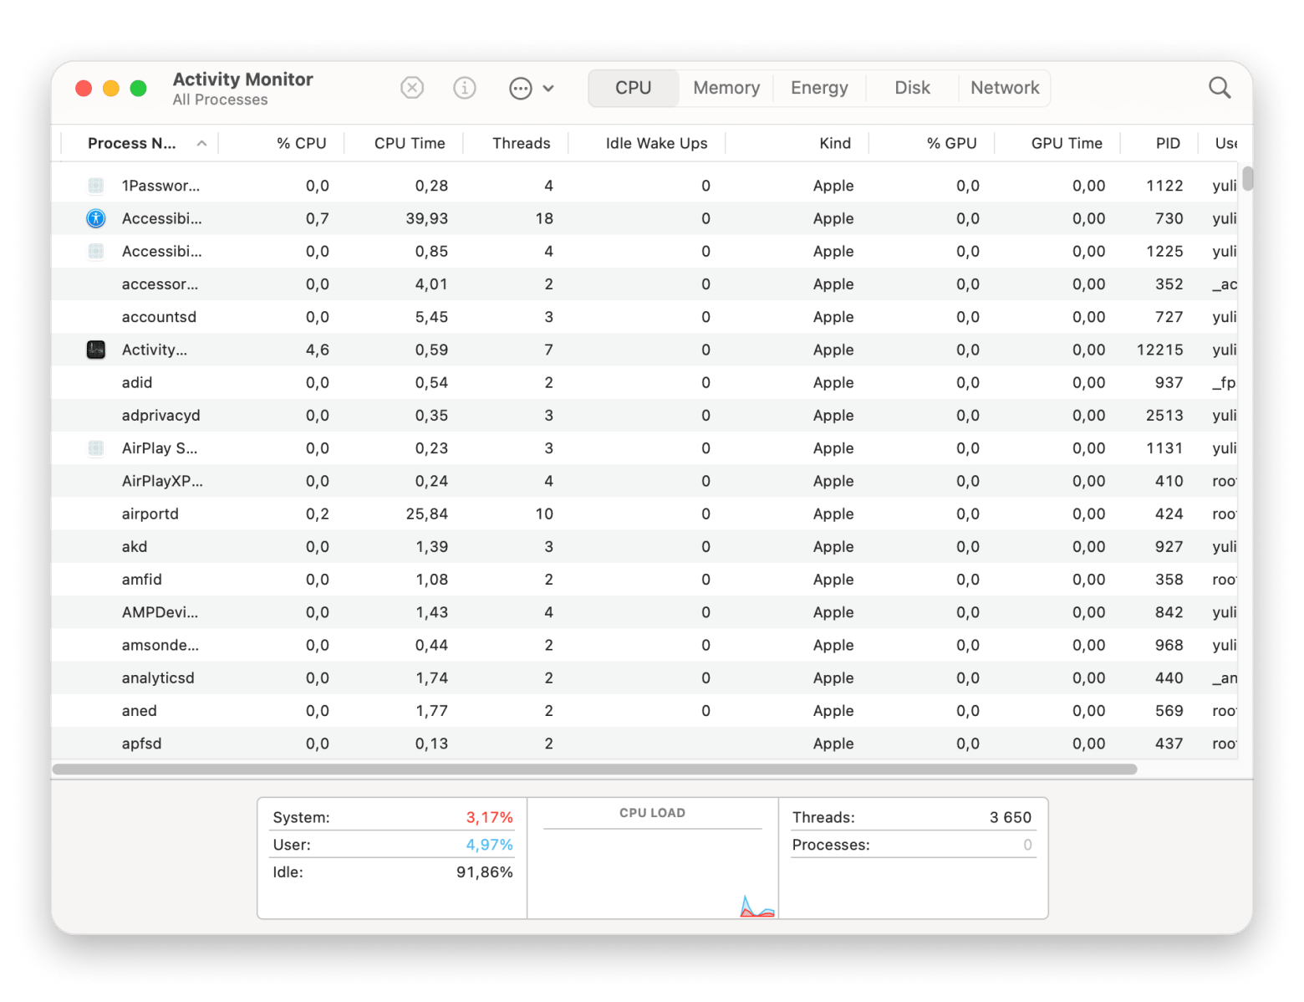Toggle Process Name sort order arrow
This screenshot has height=1002, width=1304.
click(201, 144)
